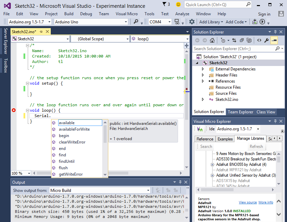The width and height of the screenshot is (287, 222).
Task: Open the View source link
Action: click(248, 202)
